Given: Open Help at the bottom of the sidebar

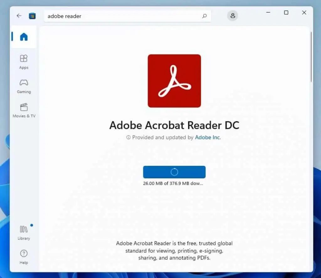Looking at the screenshot, I should (24, 257).
